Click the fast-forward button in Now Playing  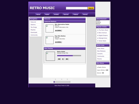pyautogui.click(x=67, y=59)
